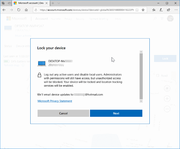Expand the tab previews chevron
This screenshot has height=149, width=180.
tap(59, 3)
